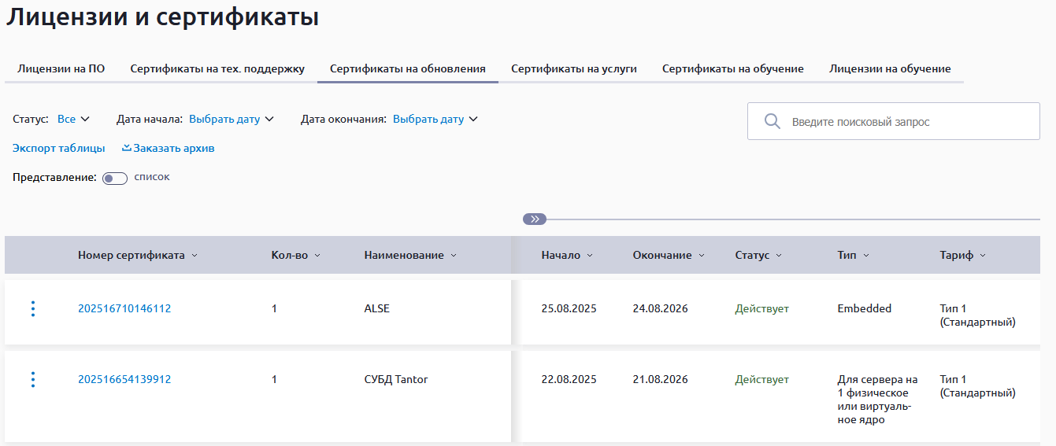
Task: Click the double-arrow column expand handle
Action: point(534,219)
